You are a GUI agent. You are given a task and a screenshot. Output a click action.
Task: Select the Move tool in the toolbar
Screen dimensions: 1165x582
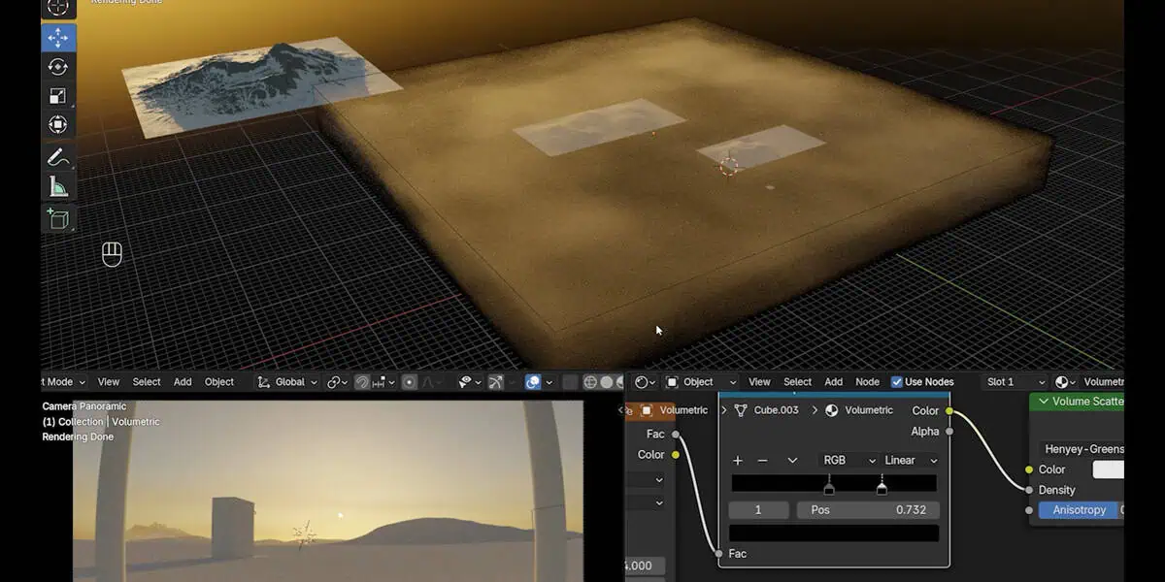(58, 38)
